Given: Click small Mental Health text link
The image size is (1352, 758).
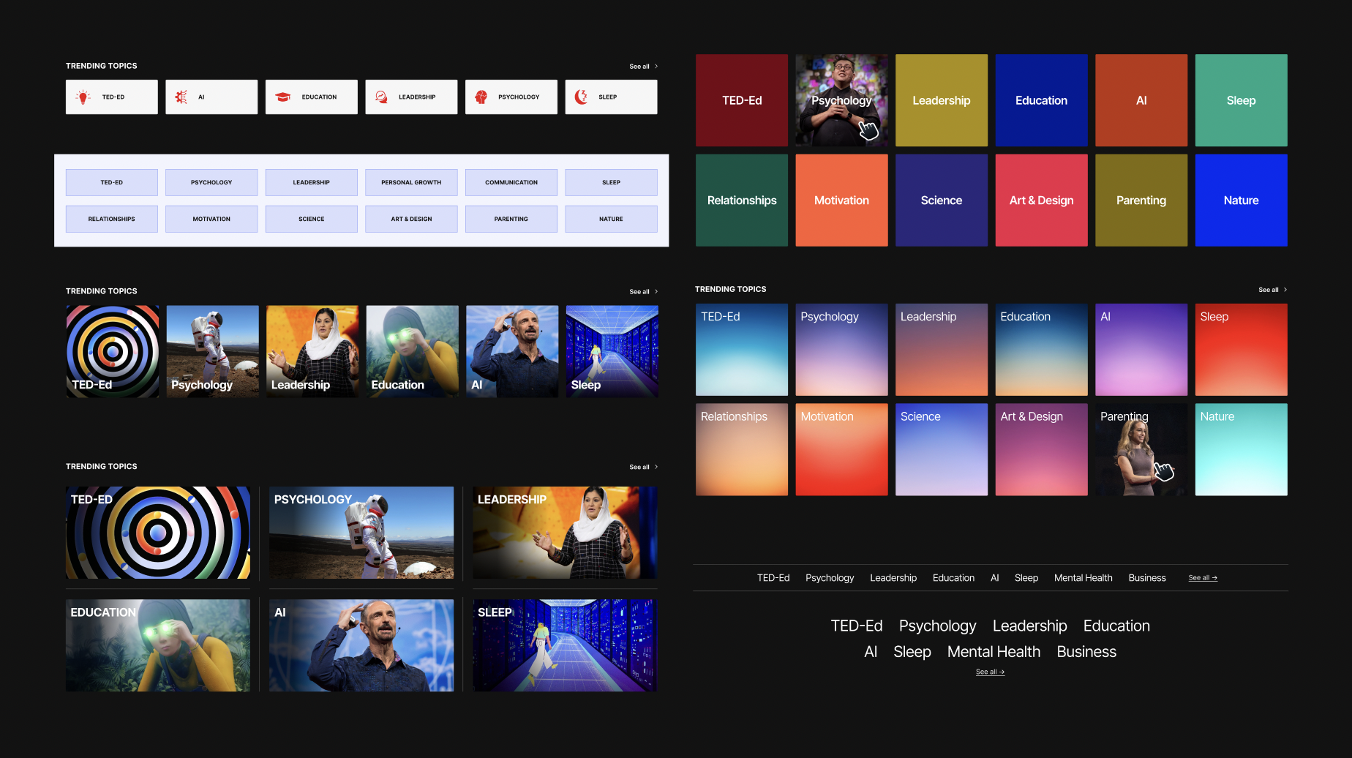Looking at the screenshot, I should (x=1083, y=578).
